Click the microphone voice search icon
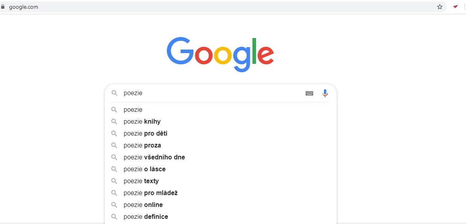 click(x=325, y=93)
